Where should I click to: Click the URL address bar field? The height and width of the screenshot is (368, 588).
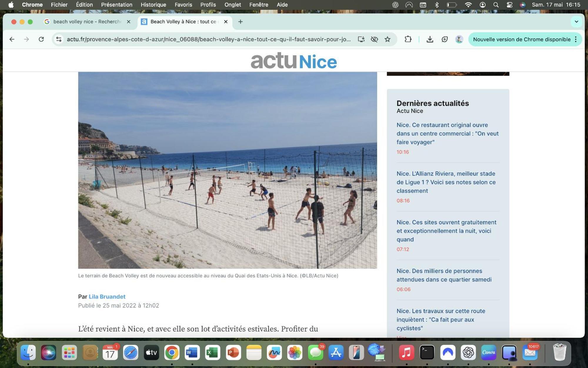point(208,39)
